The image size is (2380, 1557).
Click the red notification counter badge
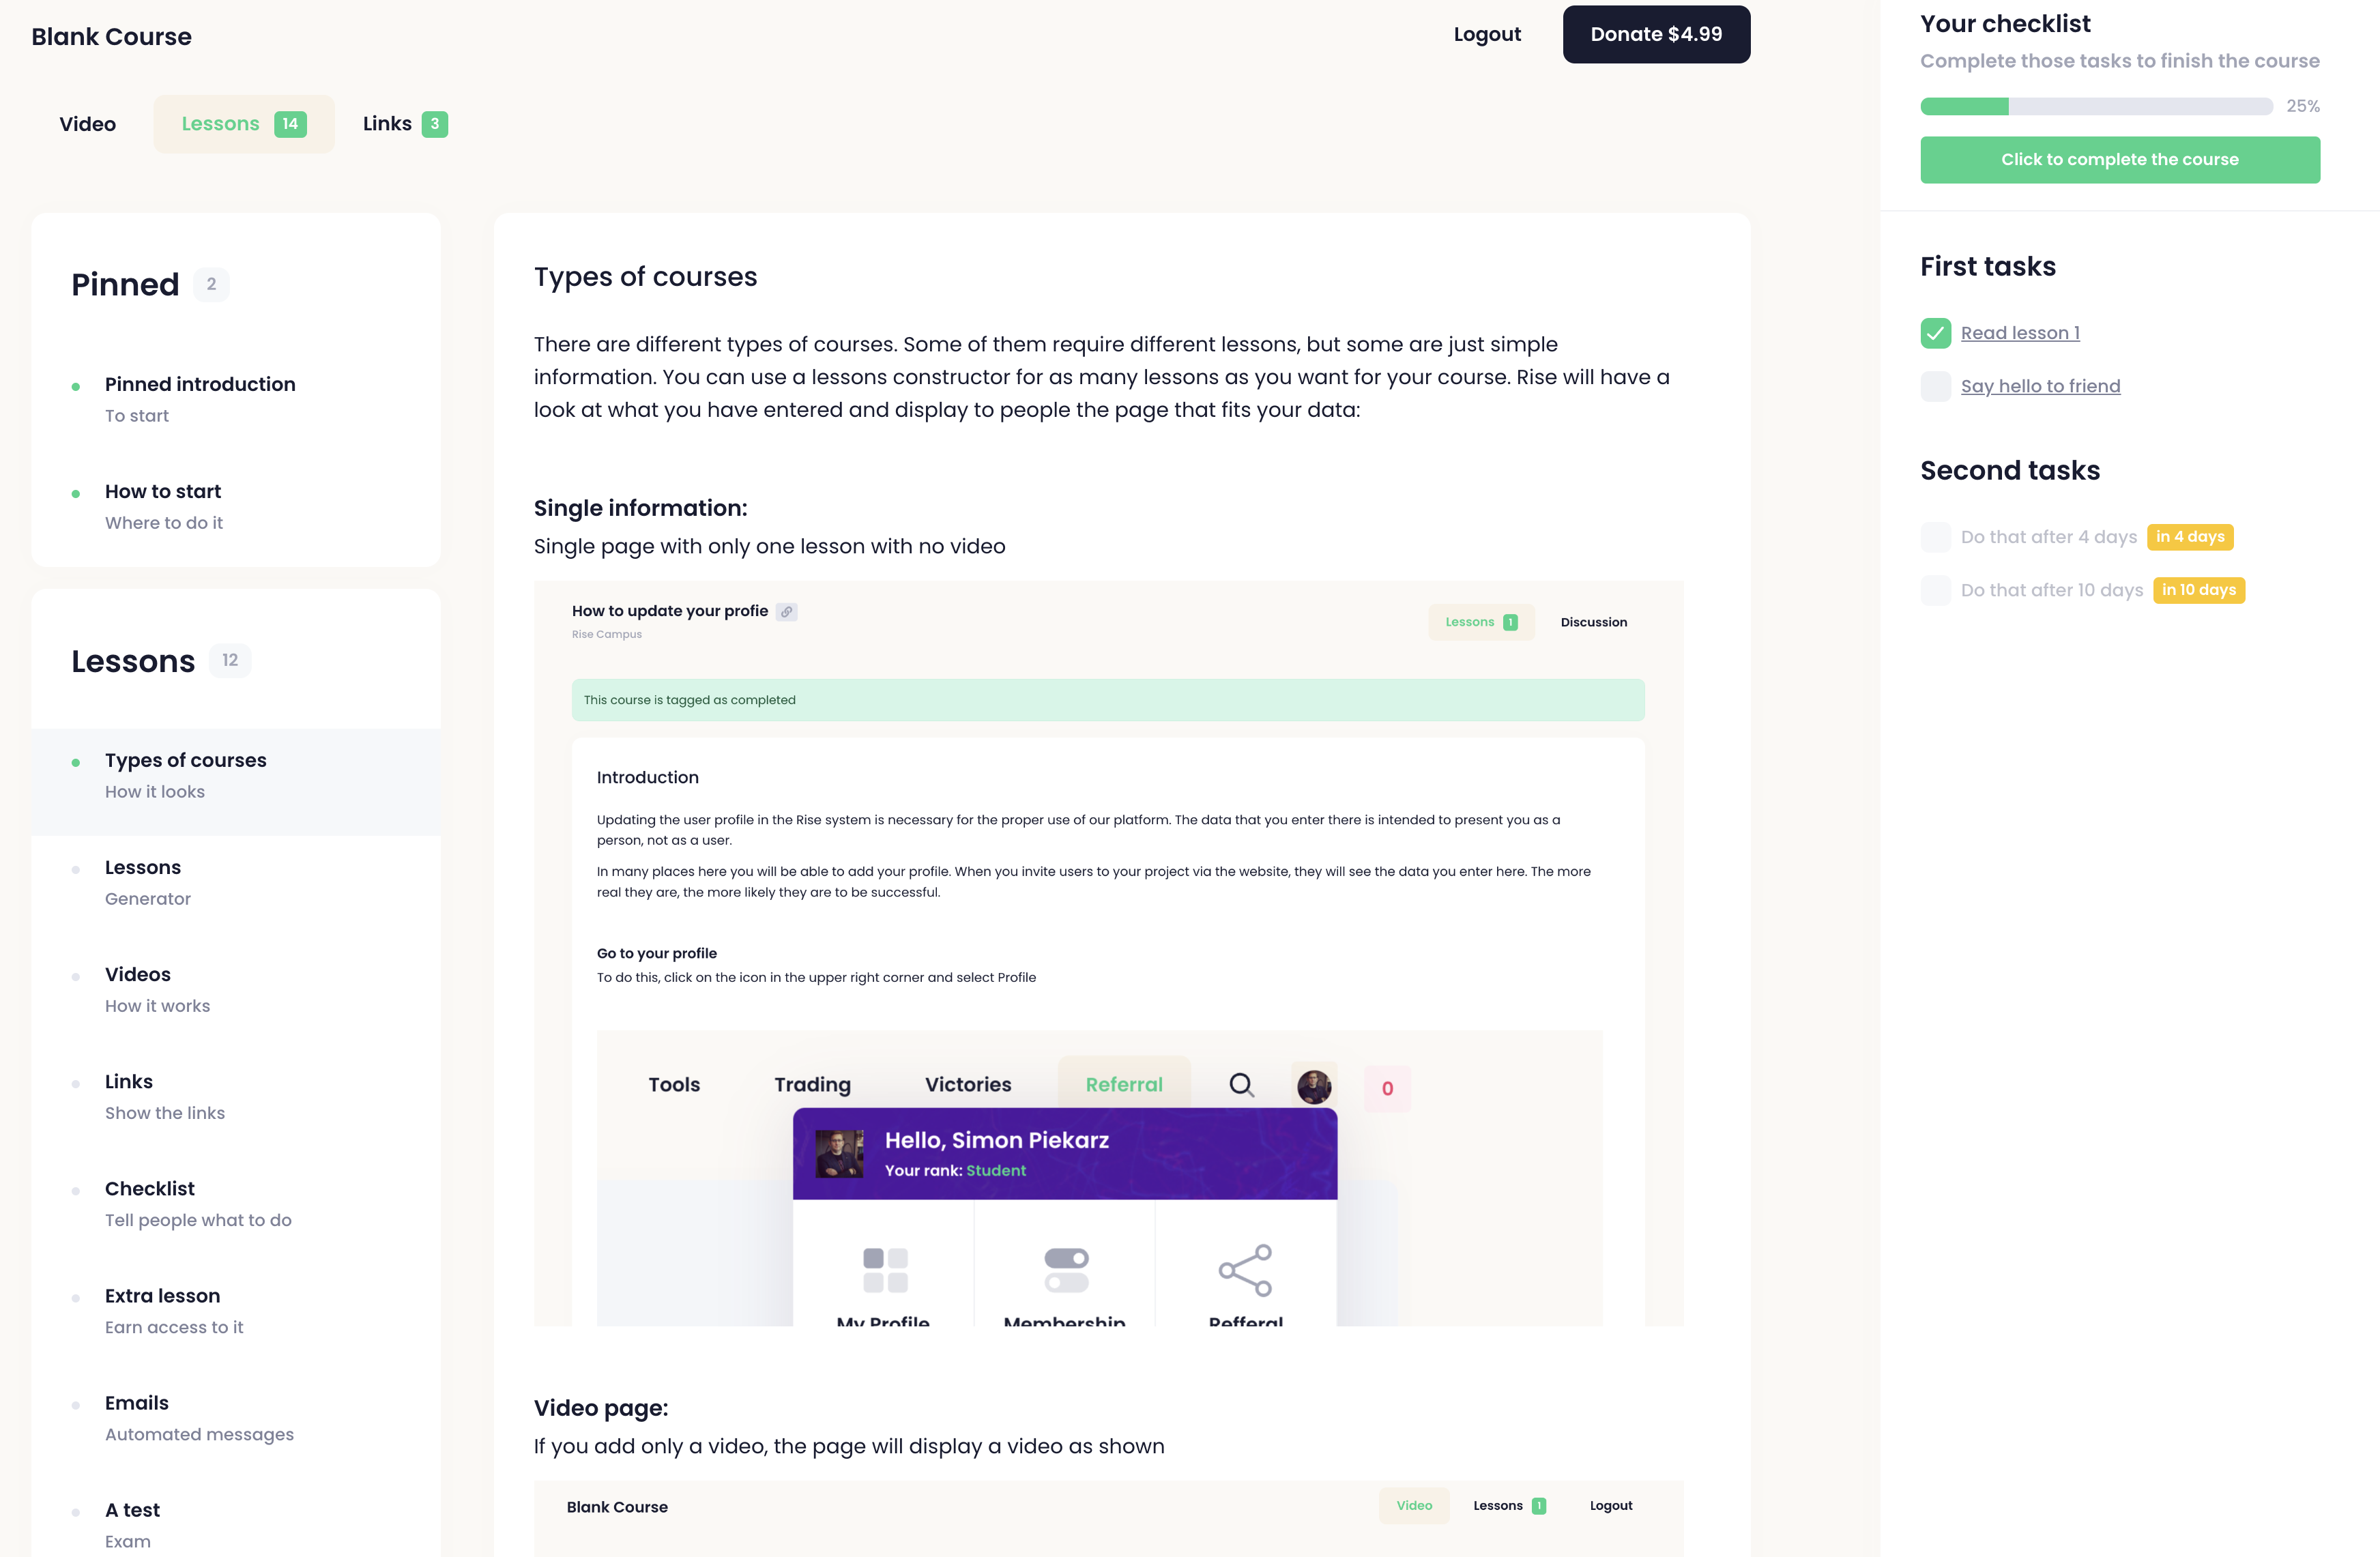coord(1387,1088)
